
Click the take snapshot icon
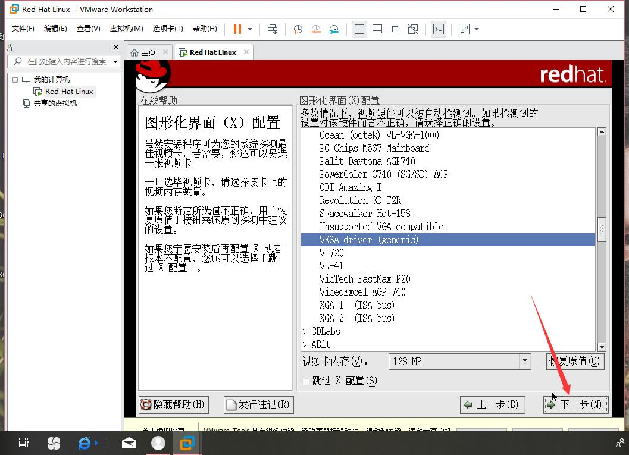pos(298,29)
